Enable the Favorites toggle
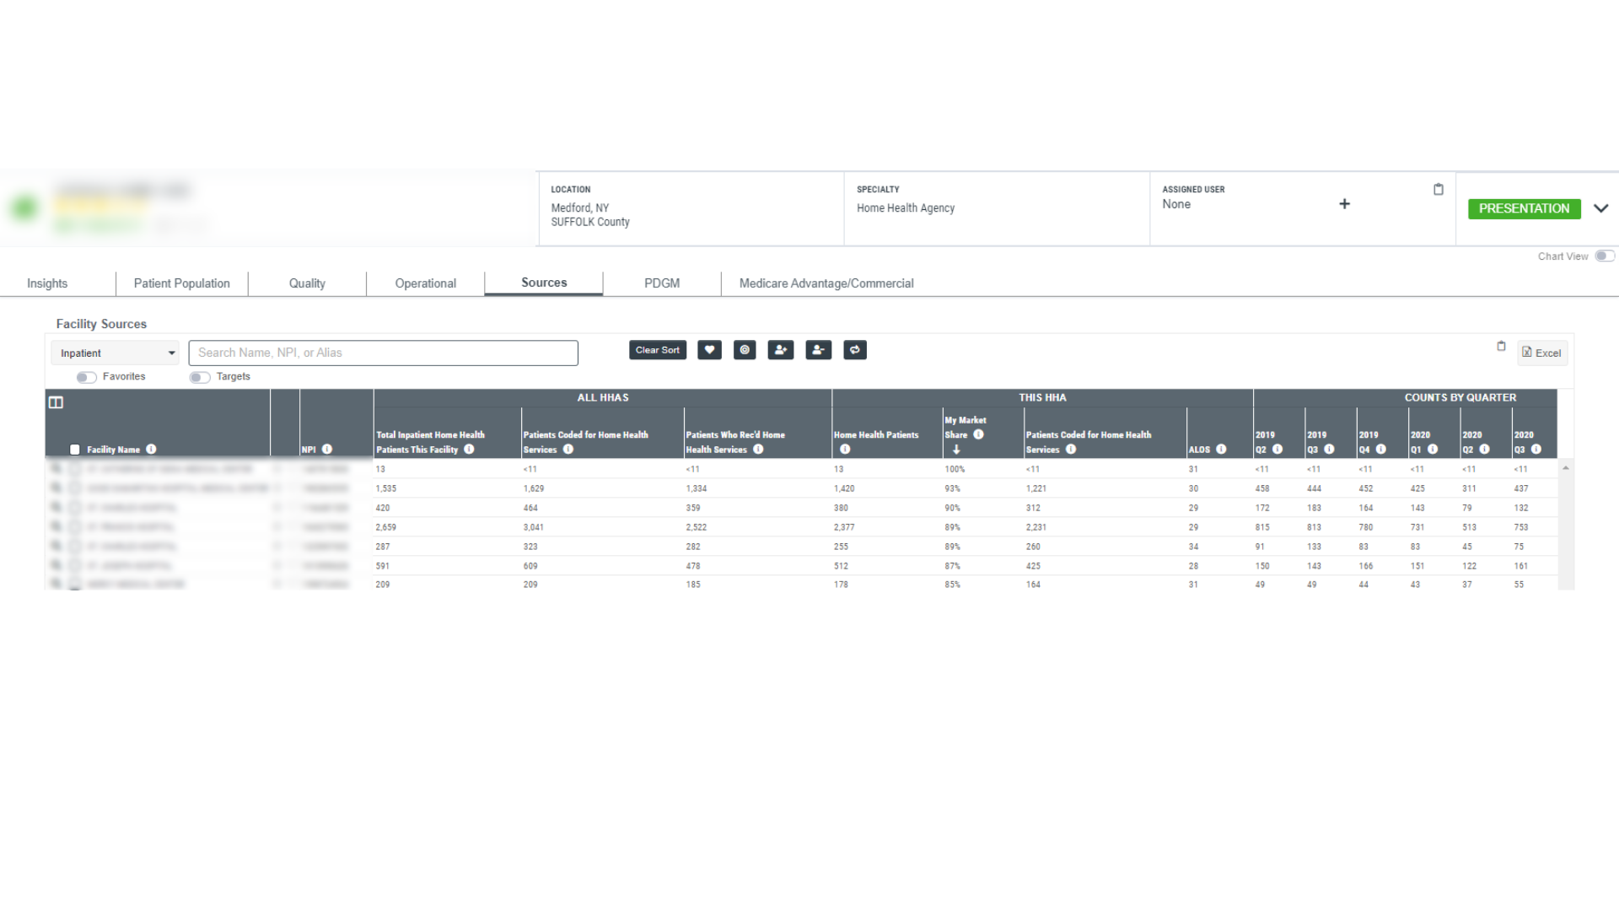 click(86, 377)
